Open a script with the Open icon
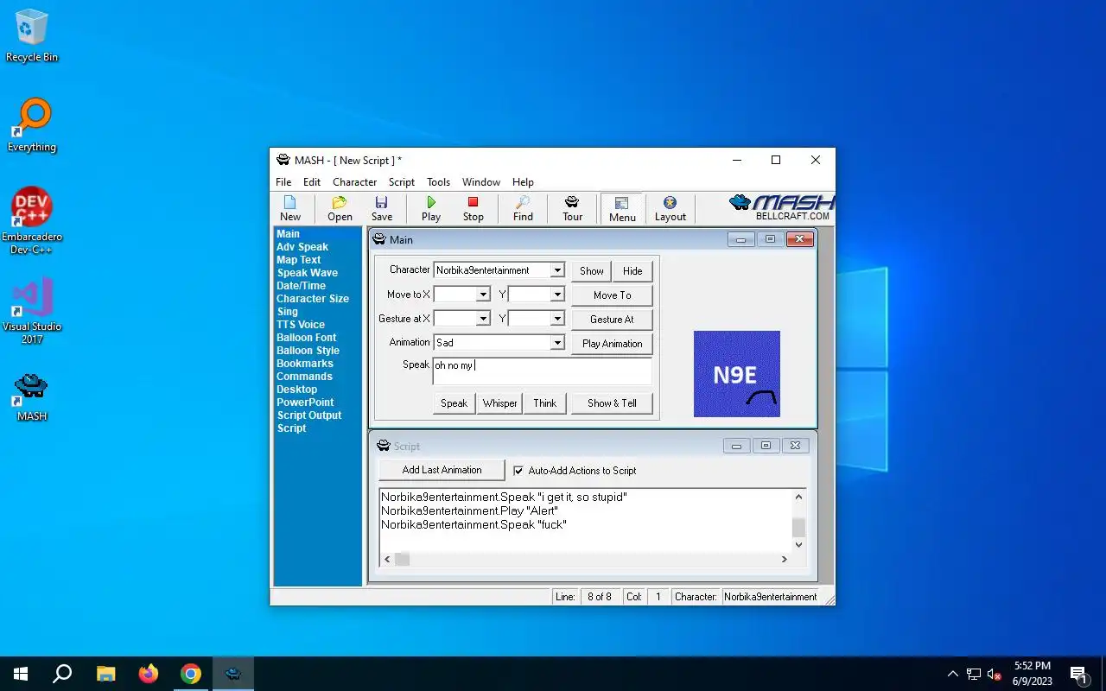Viewport: 1106px width, 691px height. tap(340, 208)
